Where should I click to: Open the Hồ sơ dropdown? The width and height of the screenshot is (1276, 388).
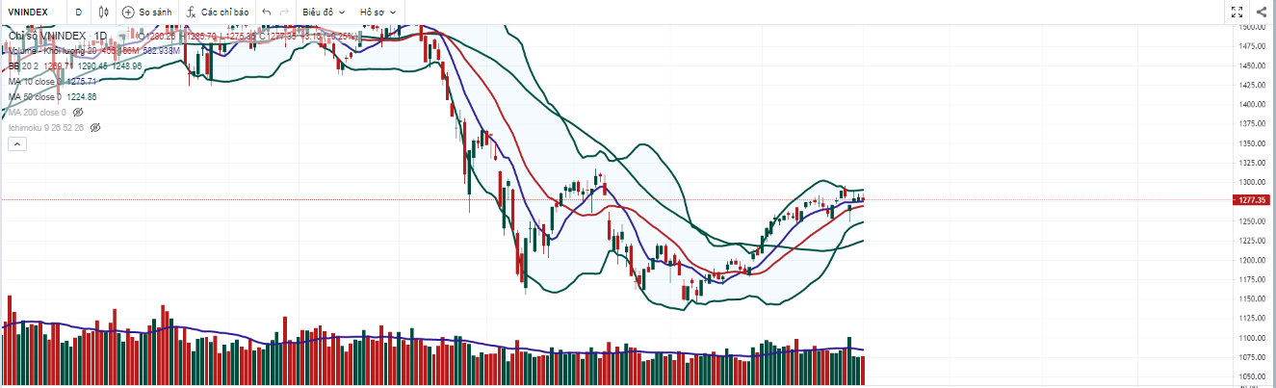tap(378, 13)
